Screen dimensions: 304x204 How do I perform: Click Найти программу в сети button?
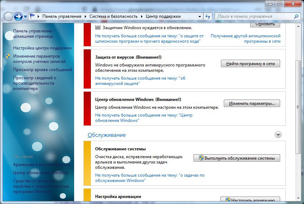[x=250, y=64]
